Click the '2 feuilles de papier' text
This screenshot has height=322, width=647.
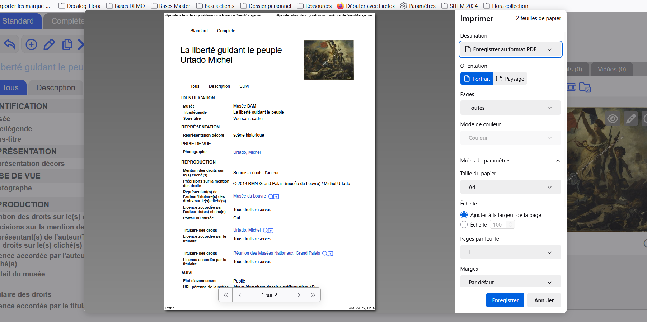pos(539,18)
